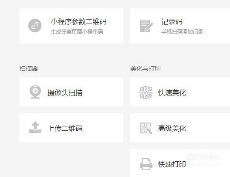Click empty area of 上传二维码 card

103,128
